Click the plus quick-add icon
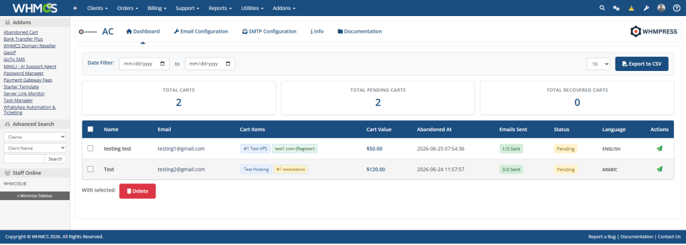 75,8
